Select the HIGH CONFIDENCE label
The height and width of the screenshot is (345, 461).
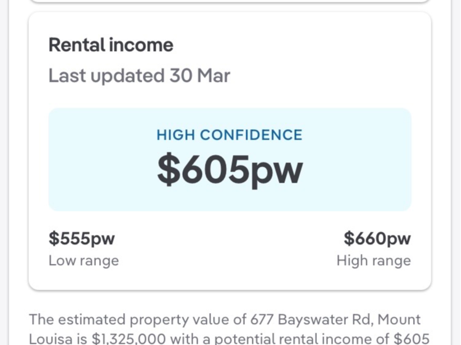pyautogui.click(x=230, y=135)
